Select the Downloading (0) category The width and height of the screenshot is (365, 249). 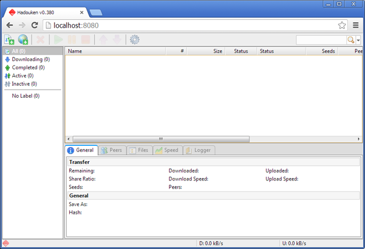click(27, 59)
